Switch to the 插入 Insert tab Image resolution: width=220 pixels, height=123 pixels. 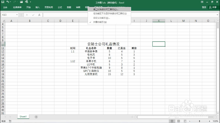pos(37,7)
